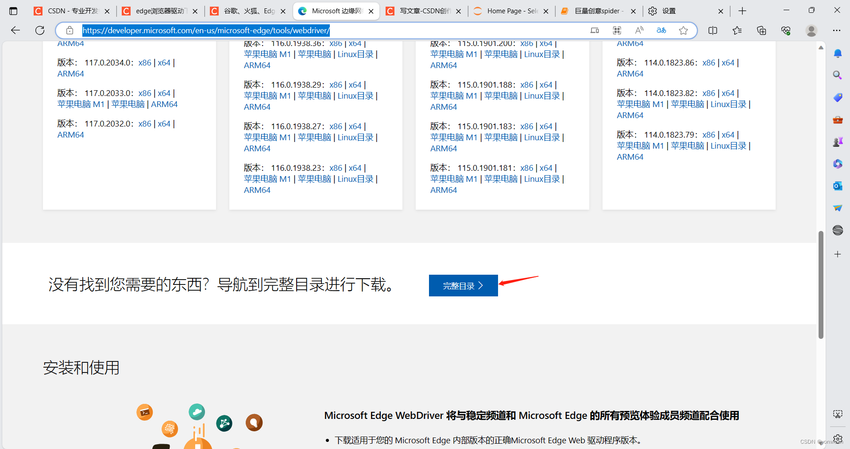850x449 pixels.
Task: Open the screenshot tool in sidebar
Action: pyautogui.click(x=838, y=414)
